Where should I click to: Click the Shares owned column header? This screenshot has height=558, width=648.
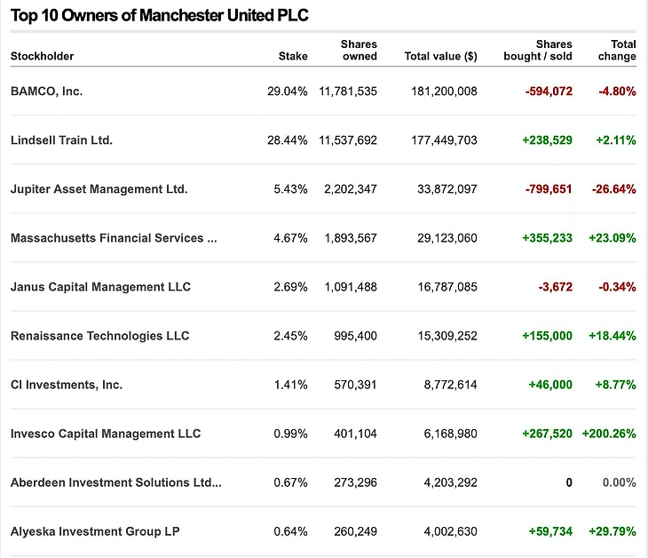[x=359, y=50]
